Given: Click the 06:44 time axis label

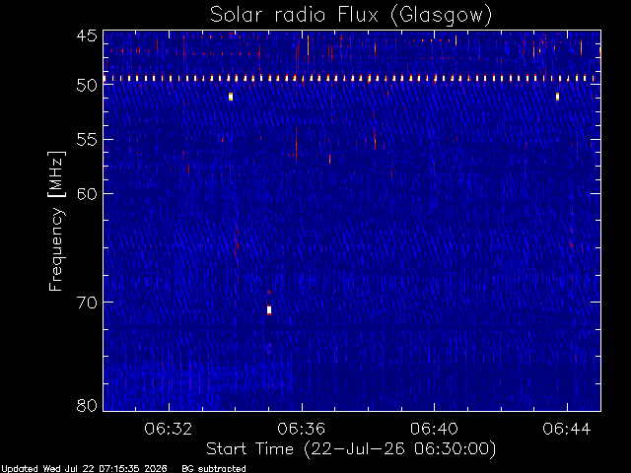Looking at the screenshot, I should click(567, 429).
